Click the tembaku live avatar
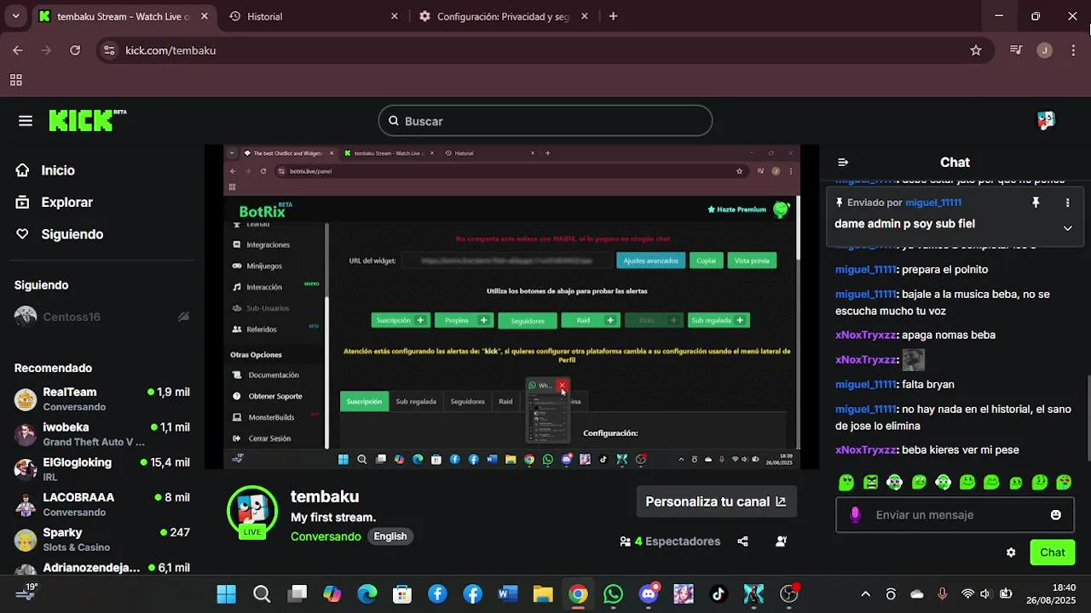 click(x=252, y=511)
